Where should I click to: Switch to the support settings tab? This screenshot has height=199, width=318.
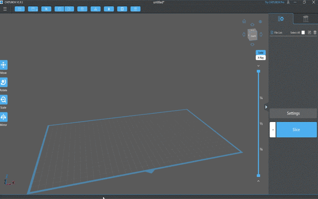(305, 19)
